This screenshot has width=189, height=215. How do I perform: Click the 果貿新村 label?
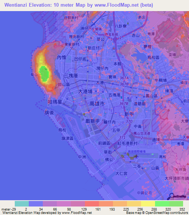click(72, 44)
